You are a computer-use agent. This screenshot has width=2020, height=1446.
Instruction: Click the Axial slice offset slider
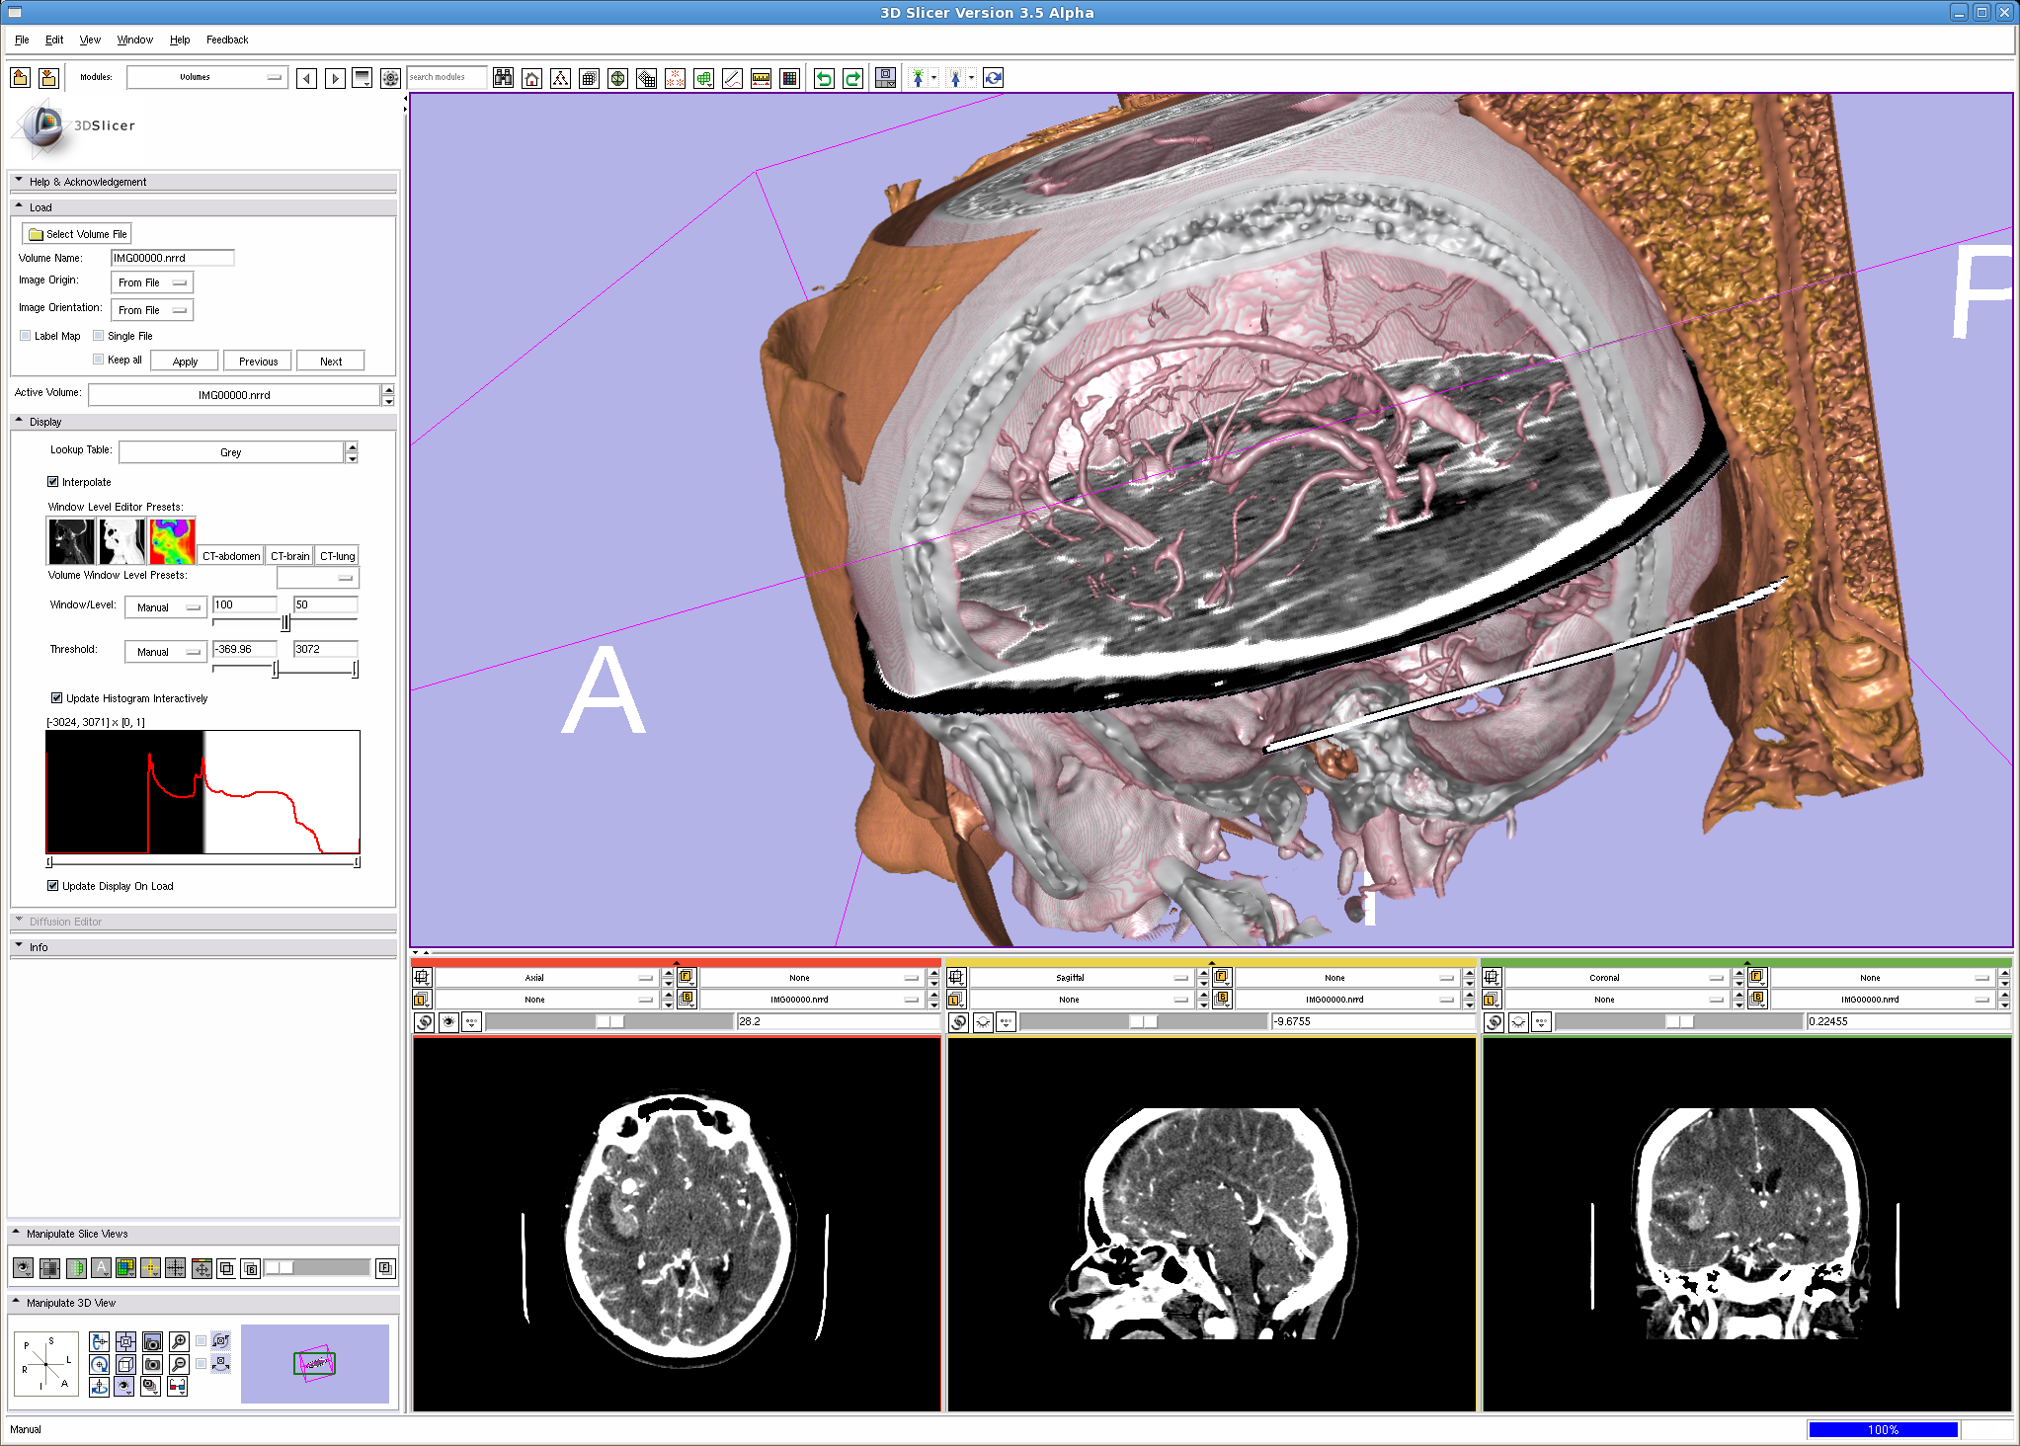click(x=609, y=1021)
